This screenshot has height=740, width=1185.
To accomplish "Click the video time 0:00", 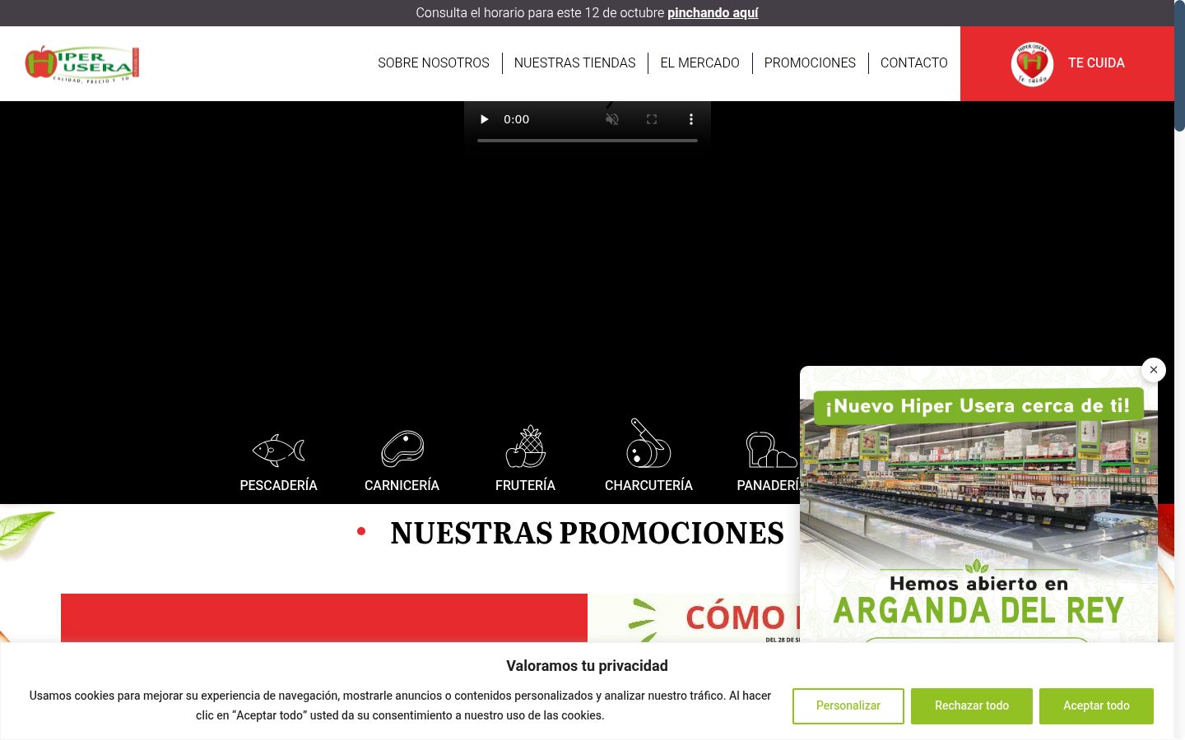I will [x=517, y=119].
